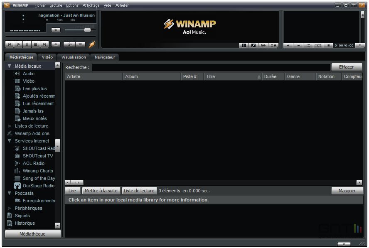Clear the search with Effacer

coord(347,67)
